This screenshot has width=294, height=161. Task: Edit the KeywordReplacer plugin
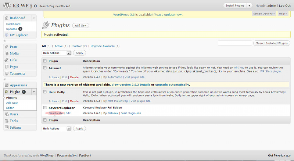click(68, 113)
